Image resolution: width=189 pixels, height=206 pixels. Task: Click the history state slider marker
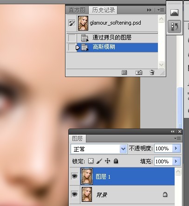pos(78,48)
